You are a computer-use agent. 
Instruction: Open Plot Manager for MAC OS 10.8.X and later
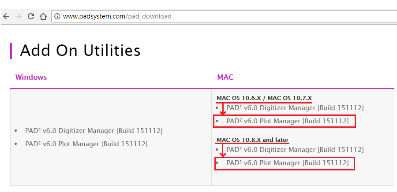(x=287, y=163)
